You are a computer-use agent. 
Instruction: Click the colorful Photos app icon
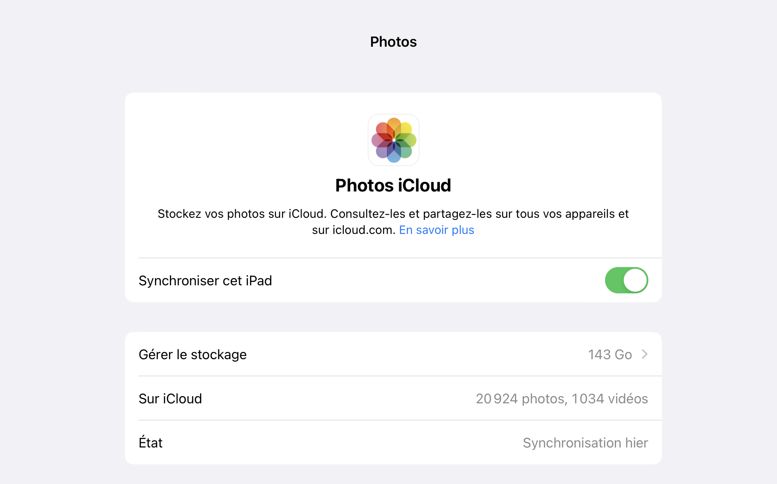[x=394, y=140]
